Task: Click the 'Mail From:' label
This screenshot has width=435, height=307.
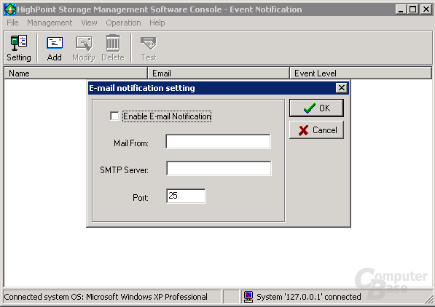Action: click(x=131, y=143)
